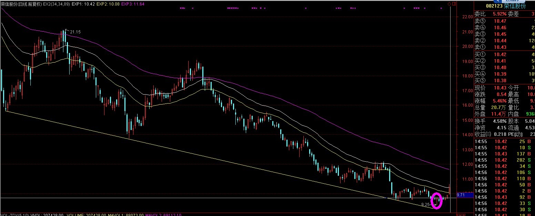Select the 14:56 trade row with 50 B
The height and width of the screenshot is (216, 535).
click(x=505, y=185)
